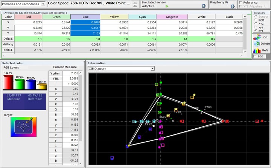
Task: Click the 2700 label in CIE diagram
Action: coord(208,107)
